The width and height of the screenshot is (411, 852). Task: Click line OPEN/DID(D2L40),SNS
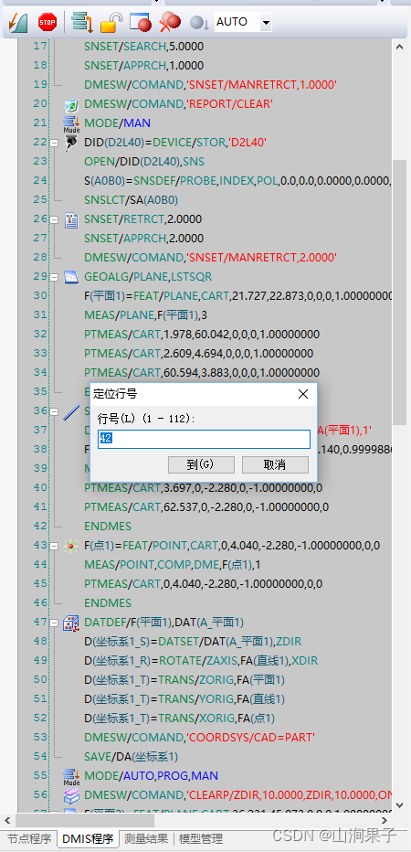pos(144,162)
